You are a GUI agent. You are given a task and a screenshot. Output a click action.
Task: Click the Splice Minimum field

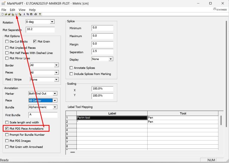coord(103,28)
